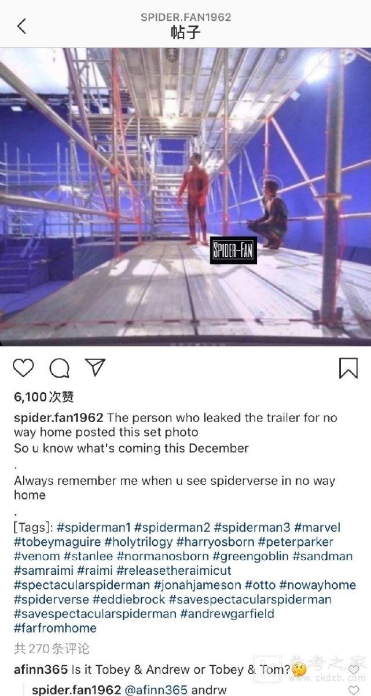Tap the @afinn365 mention in reply

click(x=156, y=690)
